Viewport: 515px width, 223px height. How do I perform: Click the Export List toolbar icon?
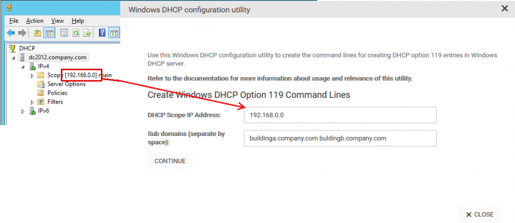[88, 33]
